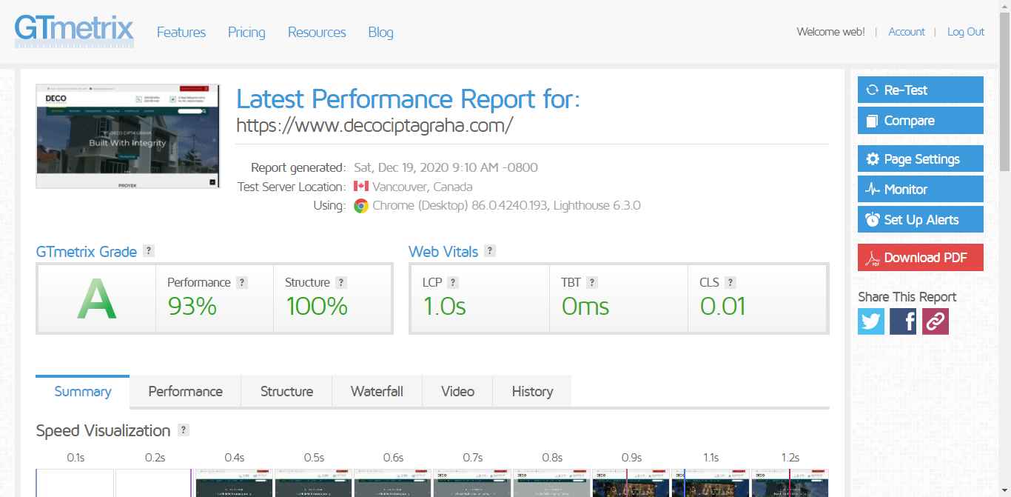Open TBT help question mark

tap(592, 282)
